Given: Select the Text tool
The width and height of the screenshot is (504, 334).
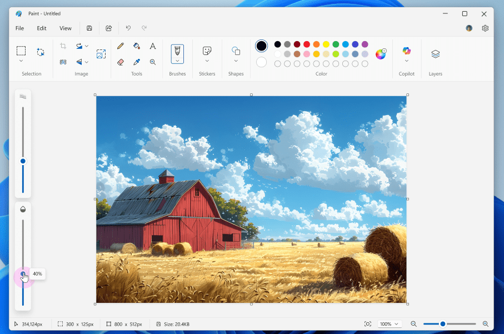Looking at the screenshot, I should [x=152, y=46].
